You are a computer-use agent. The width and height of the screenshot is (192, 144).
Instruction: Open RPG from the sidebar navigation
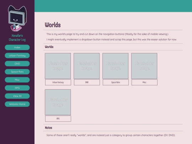[x=17, y=88]
